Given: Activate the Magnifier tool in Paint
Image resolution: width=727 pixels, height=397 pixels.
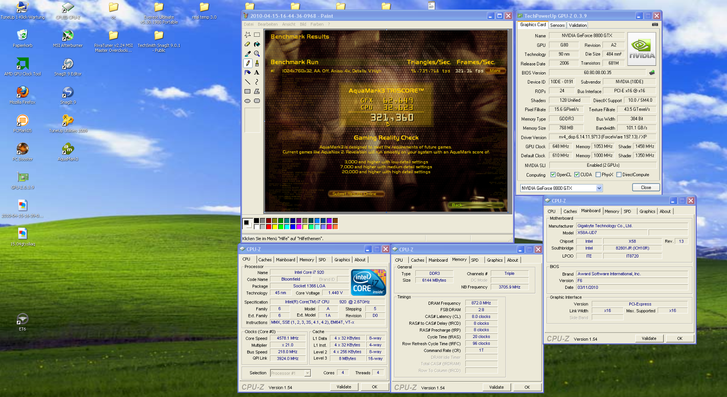Looking at the screenshot, I should pyautogui.click(x=257, y=54).
